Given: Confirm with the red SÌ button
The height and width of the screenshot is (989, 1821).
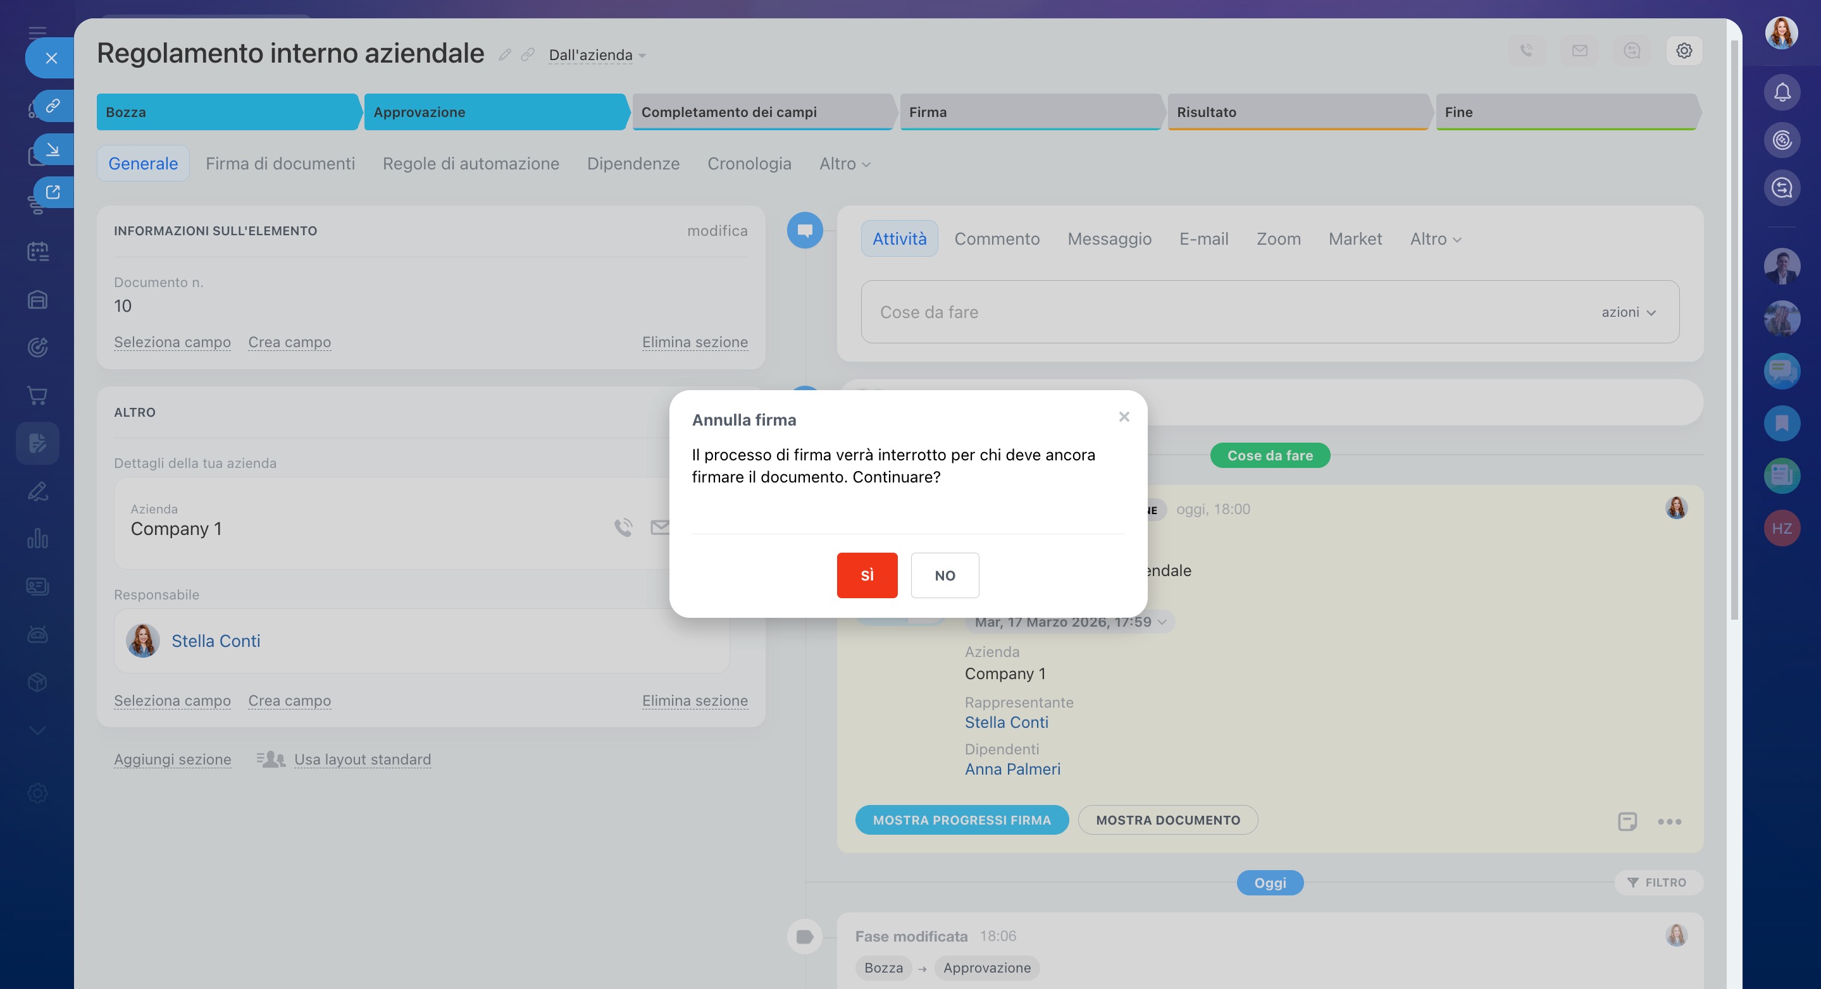Looking at the screenshot, I should click(867, 575).
